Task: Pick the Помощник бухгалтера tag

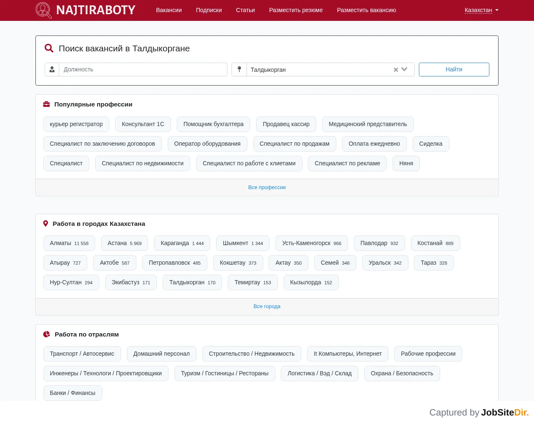Action: [x=214, y=124]
